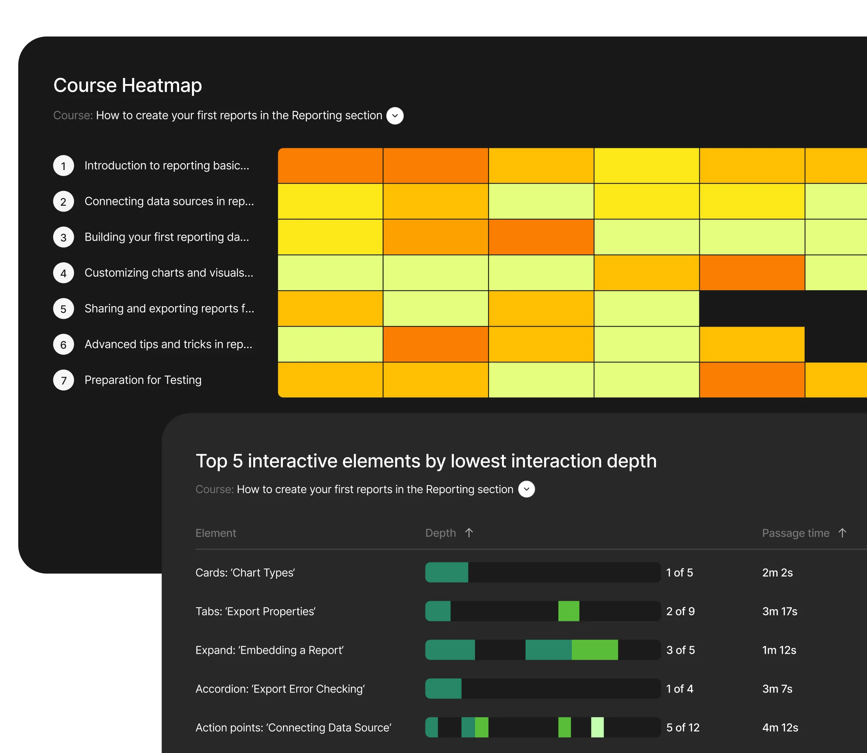This screenshot has width=867, height=753.
Task: Expand the Top 5 elements course dropdown
Action: tap(526, 489)
